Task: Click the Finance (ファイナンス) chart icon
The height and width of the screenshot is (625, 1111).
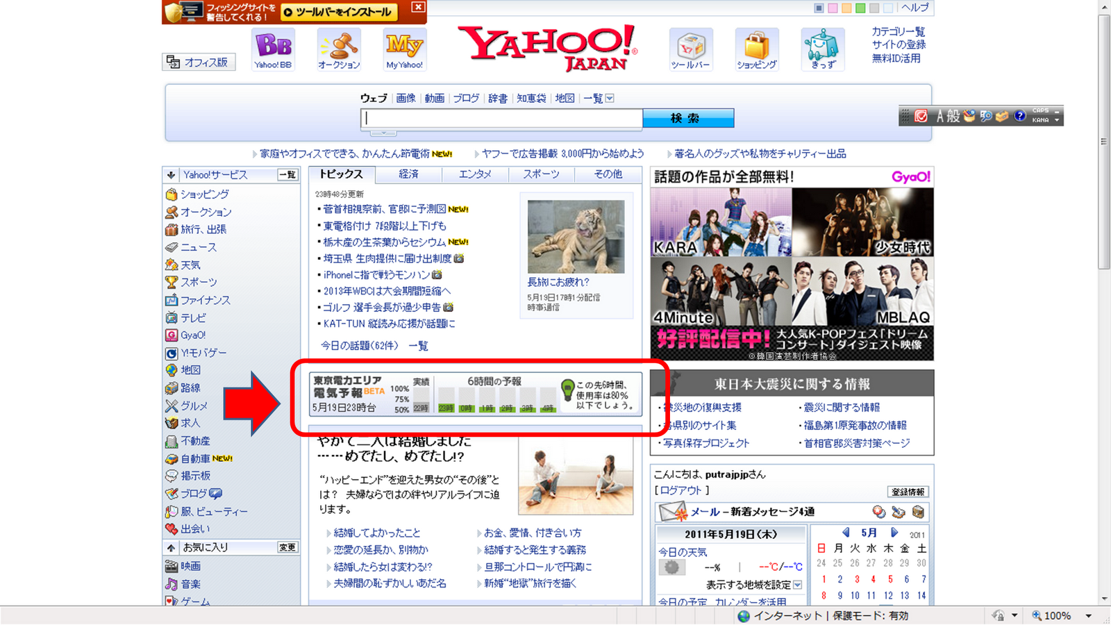Action: click(172, 301)
